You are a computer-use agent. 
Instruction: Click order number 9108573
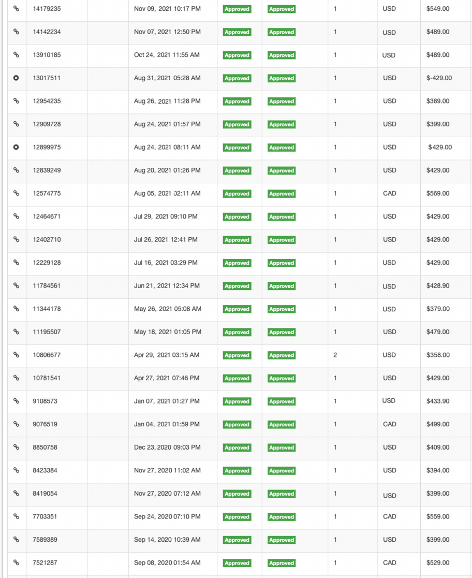[x=45, y=401]
